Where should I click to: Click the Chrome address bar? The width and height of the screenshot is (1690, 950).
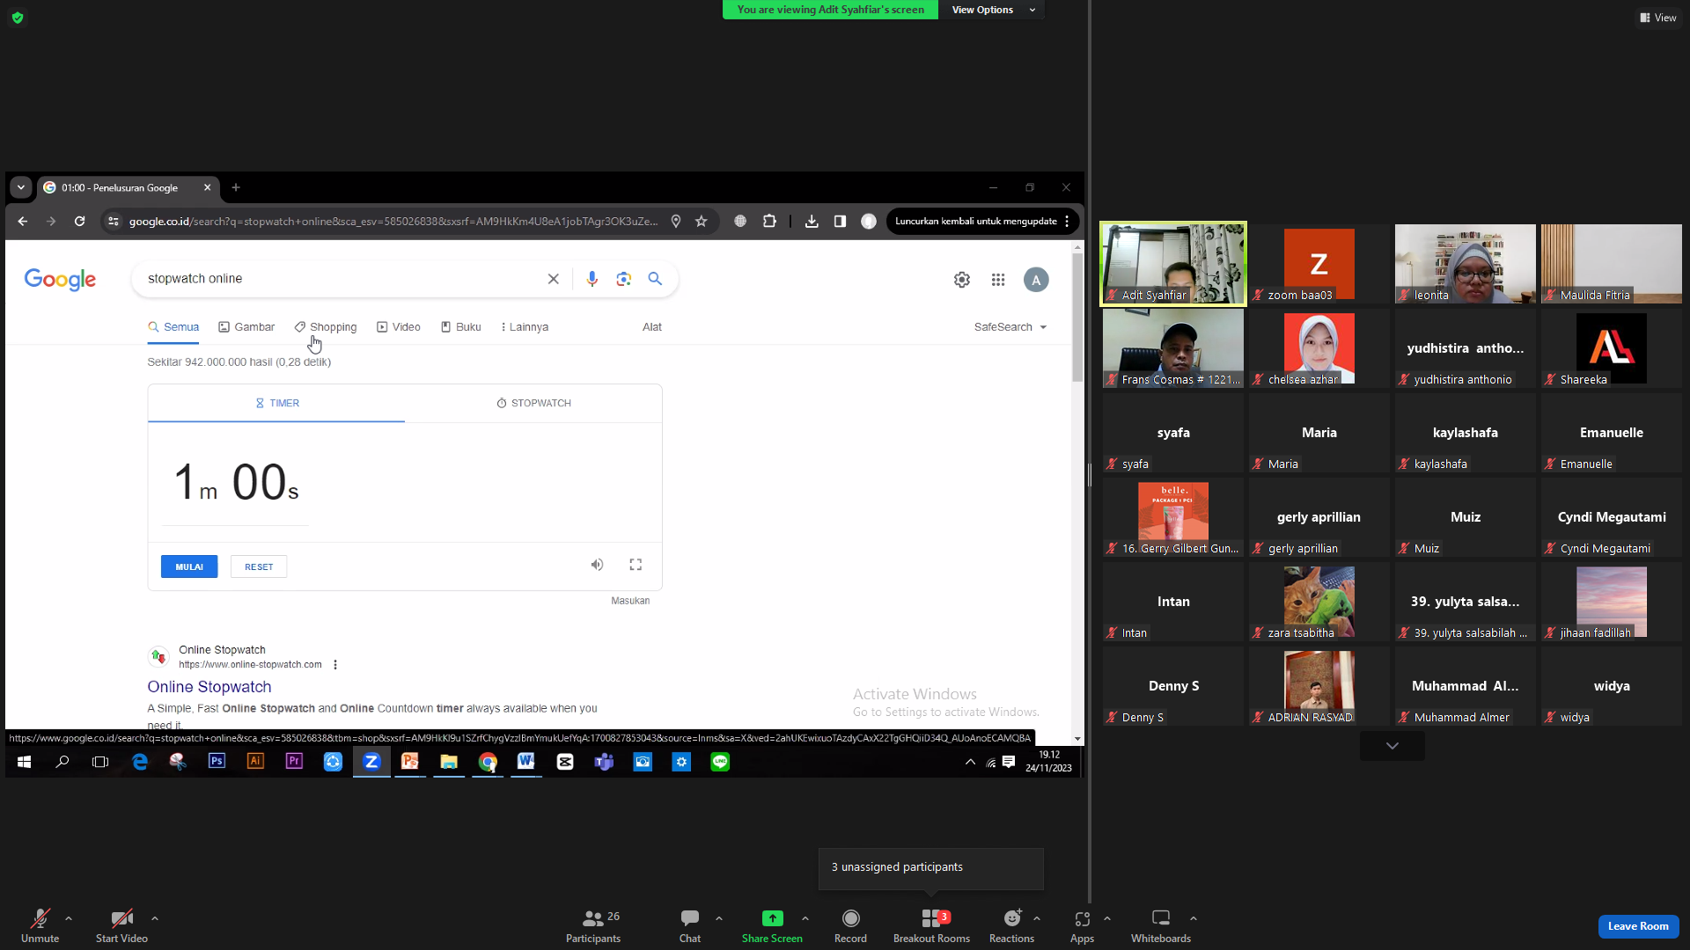[393, 222]
